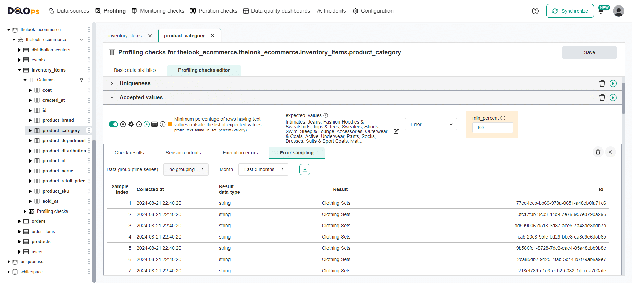
Task: Click Id 77ed4ecb-bb69-978a-0651-a48eb0fa71c6
Action: click(x=561, y=203)
